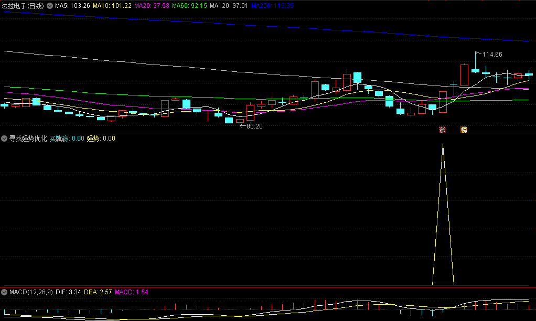This screenshot has width=536, height=321.
Task: Open dropdown next to 法拉电子(日线) title
Action: tap(50, 6)
